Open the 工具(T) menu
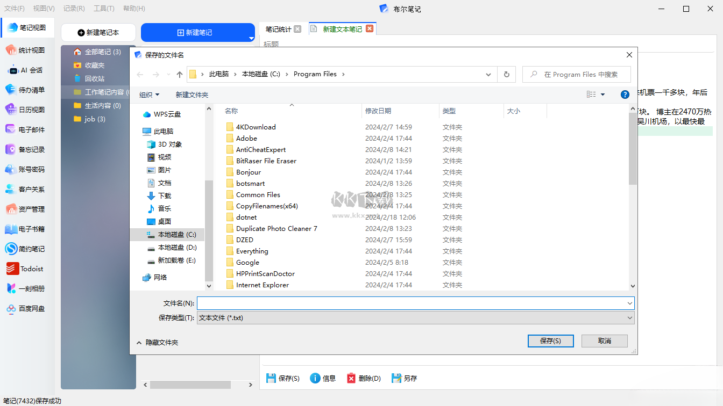 [x=104, y=9]
